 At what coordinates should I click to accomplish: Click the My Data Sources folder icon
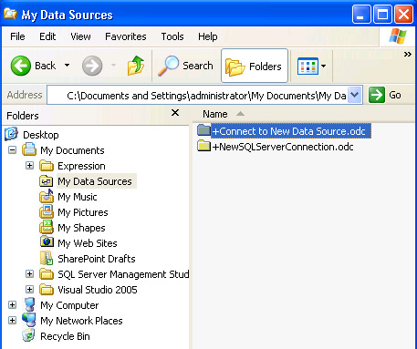(47, 180)
